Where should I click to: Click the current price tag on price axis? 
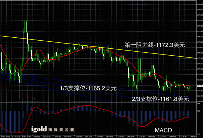[x=200, y=86]
